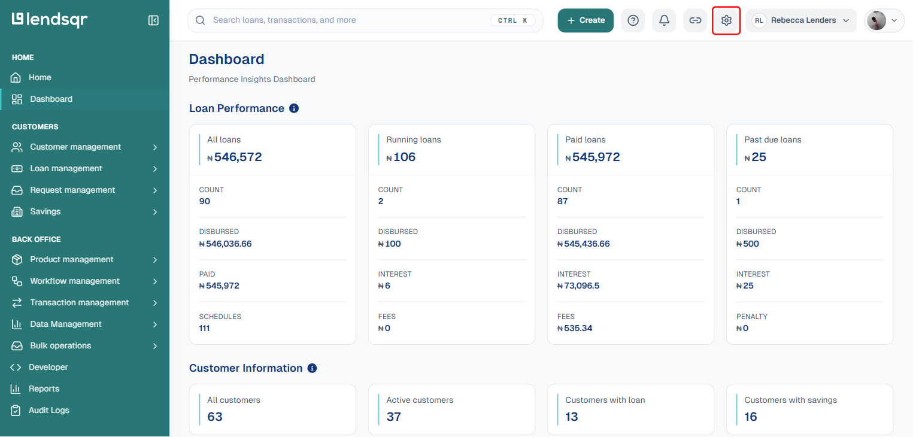Click Customers with loan count 13

click(572, 417)
